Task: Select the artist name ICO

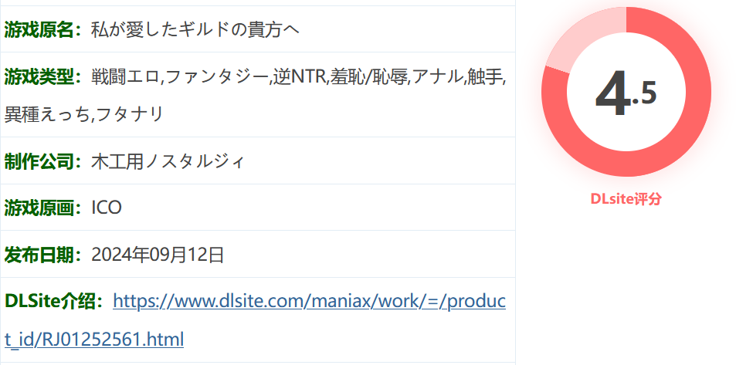Action: (107, 208)
